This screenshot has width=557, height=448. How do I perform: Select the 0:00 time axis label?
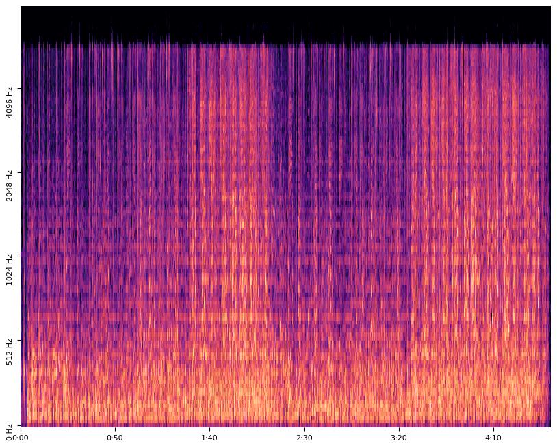[x=21, y=438]
